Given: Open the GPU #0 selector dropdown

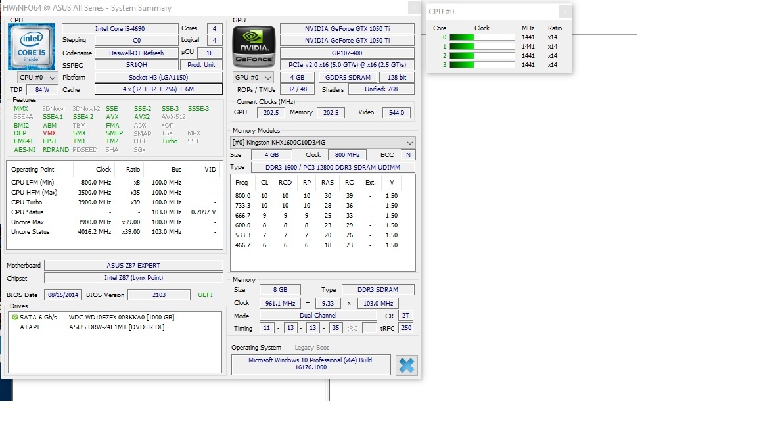Looking at the screenshot, I should (254, 78).
